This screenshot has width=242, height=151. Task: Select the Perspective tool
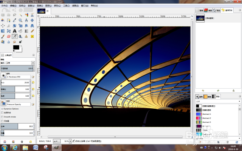point(32,26)
